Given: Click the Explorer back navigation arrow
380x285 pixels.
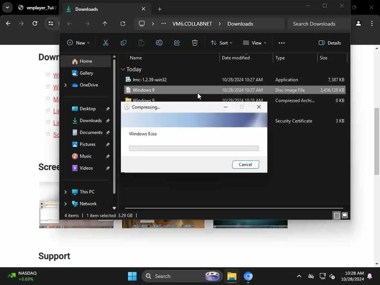Looking at the screenshot, I should [69, 24].
